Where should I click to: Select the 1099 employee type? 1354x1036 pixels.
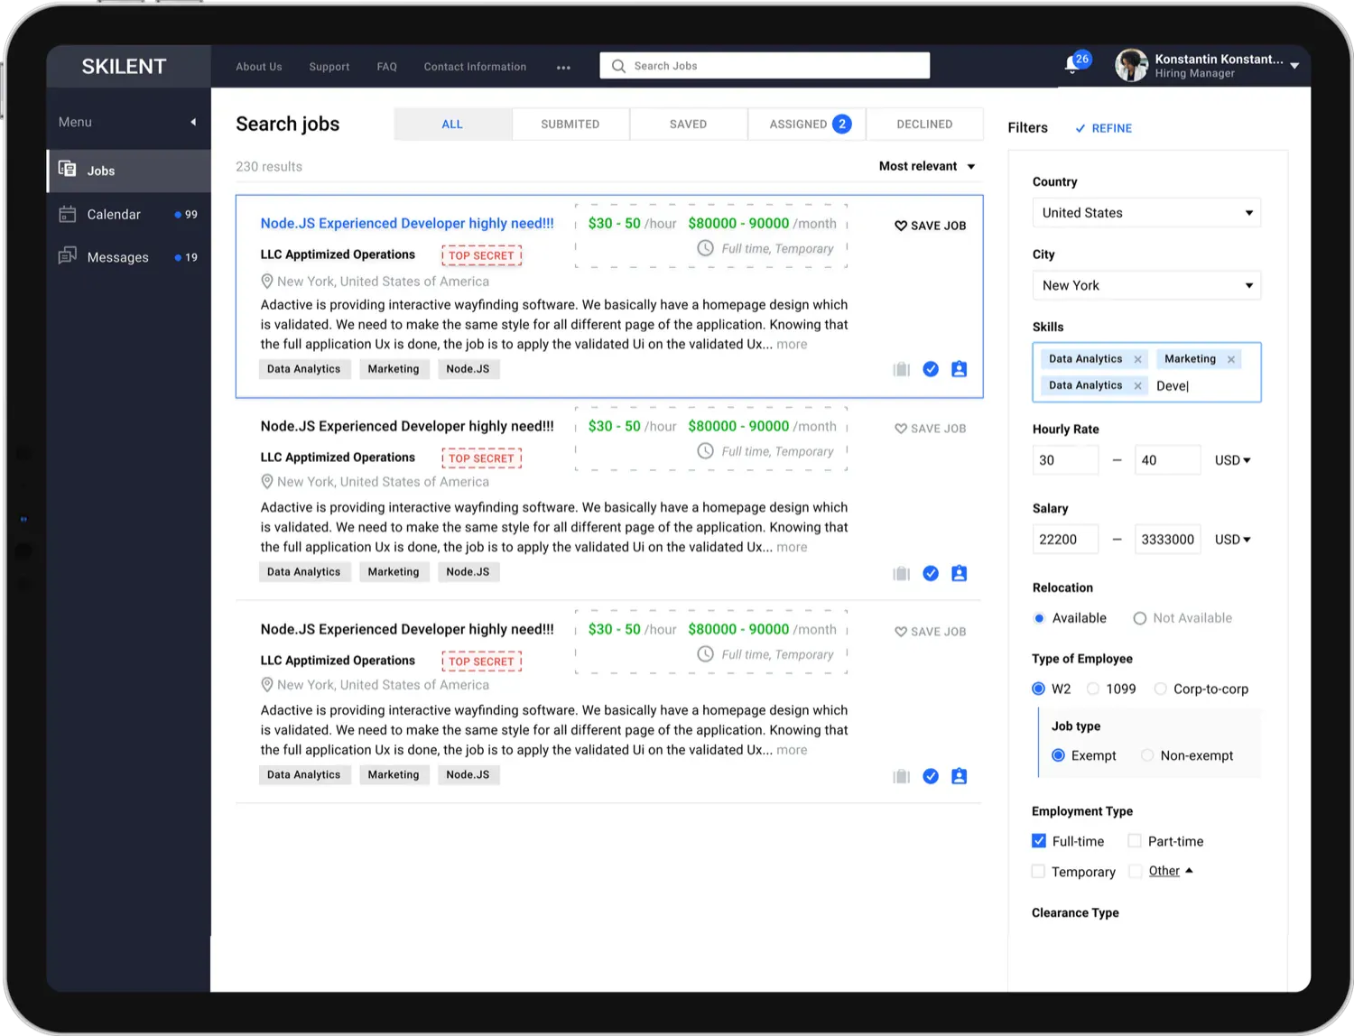[x=1093, y=689]
